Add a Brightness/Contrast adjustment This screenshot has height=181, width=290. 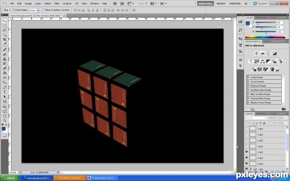[x=257, y=54]
